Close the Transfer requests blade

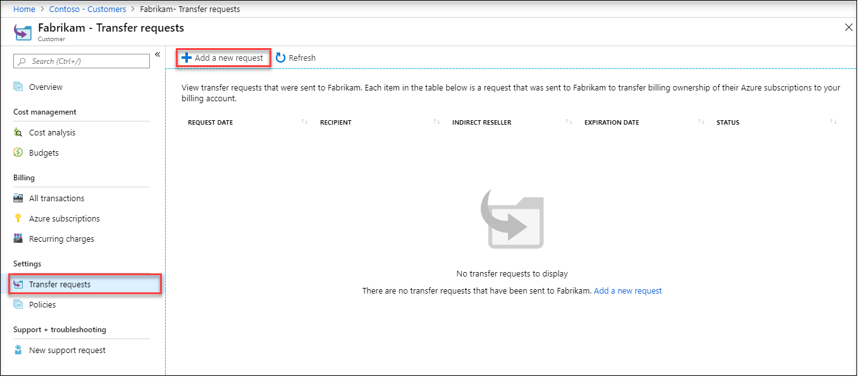point(849,27)
